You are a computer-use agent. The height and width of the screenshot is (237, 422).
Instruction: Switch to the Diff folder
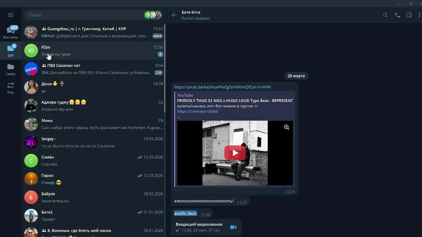coord(11,51)
